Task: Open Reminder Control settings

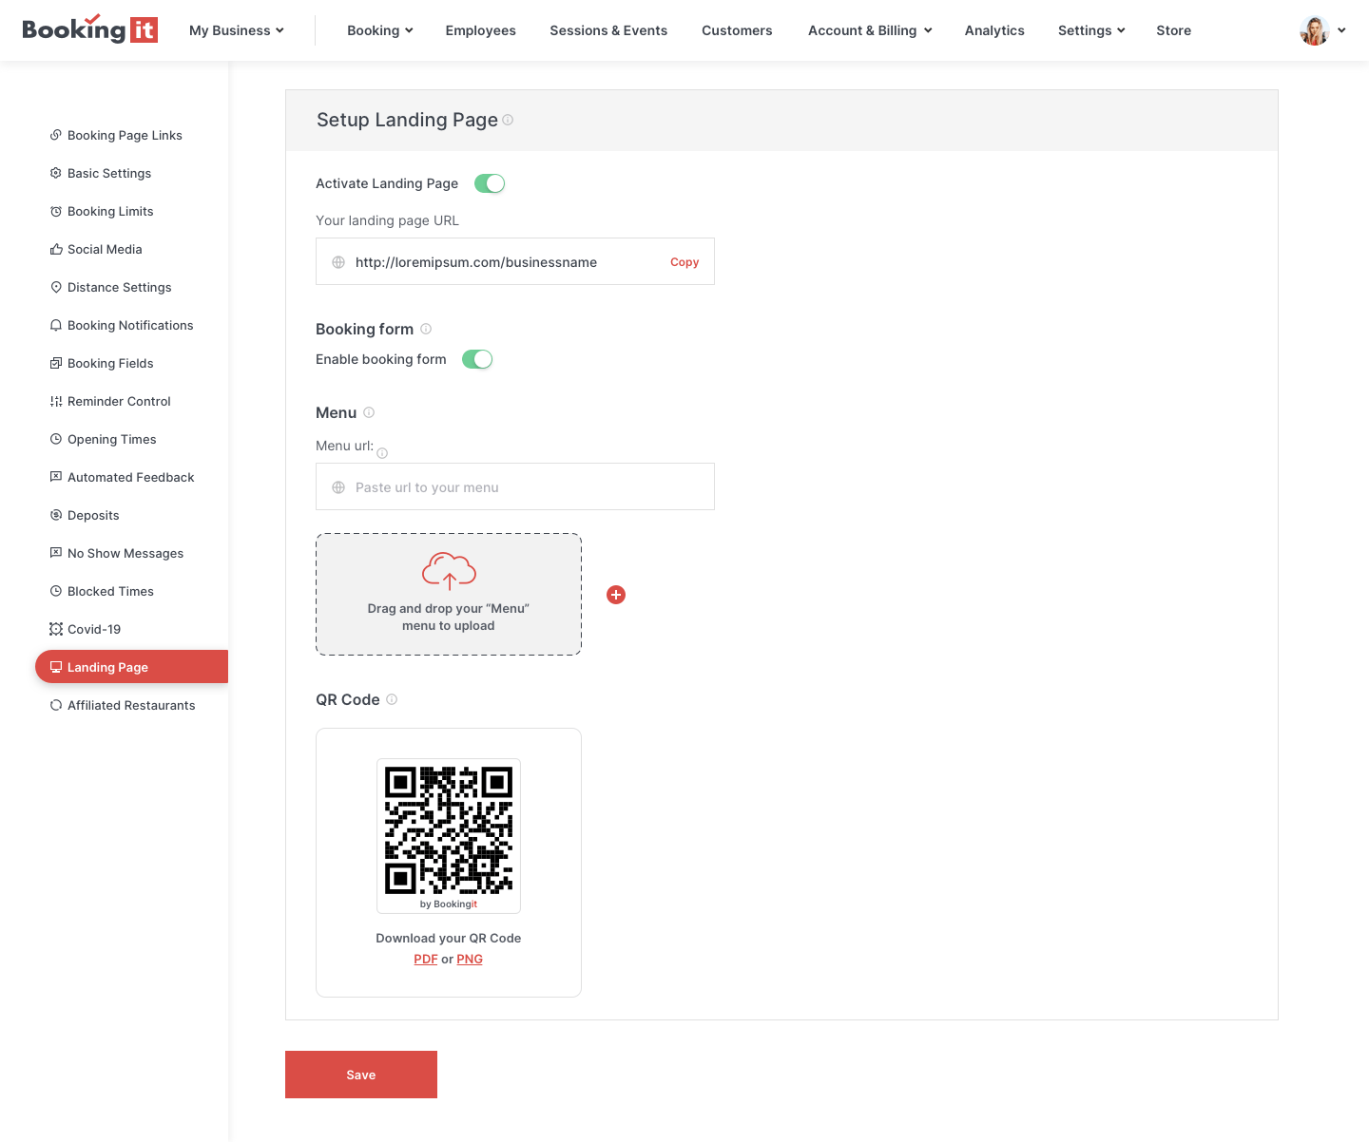Action: click(119, 401)
